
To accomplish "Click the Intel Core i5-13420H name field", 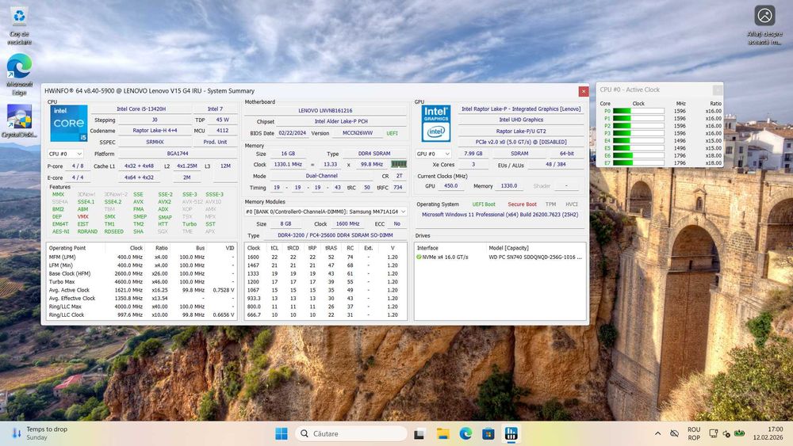I will 141,109.
